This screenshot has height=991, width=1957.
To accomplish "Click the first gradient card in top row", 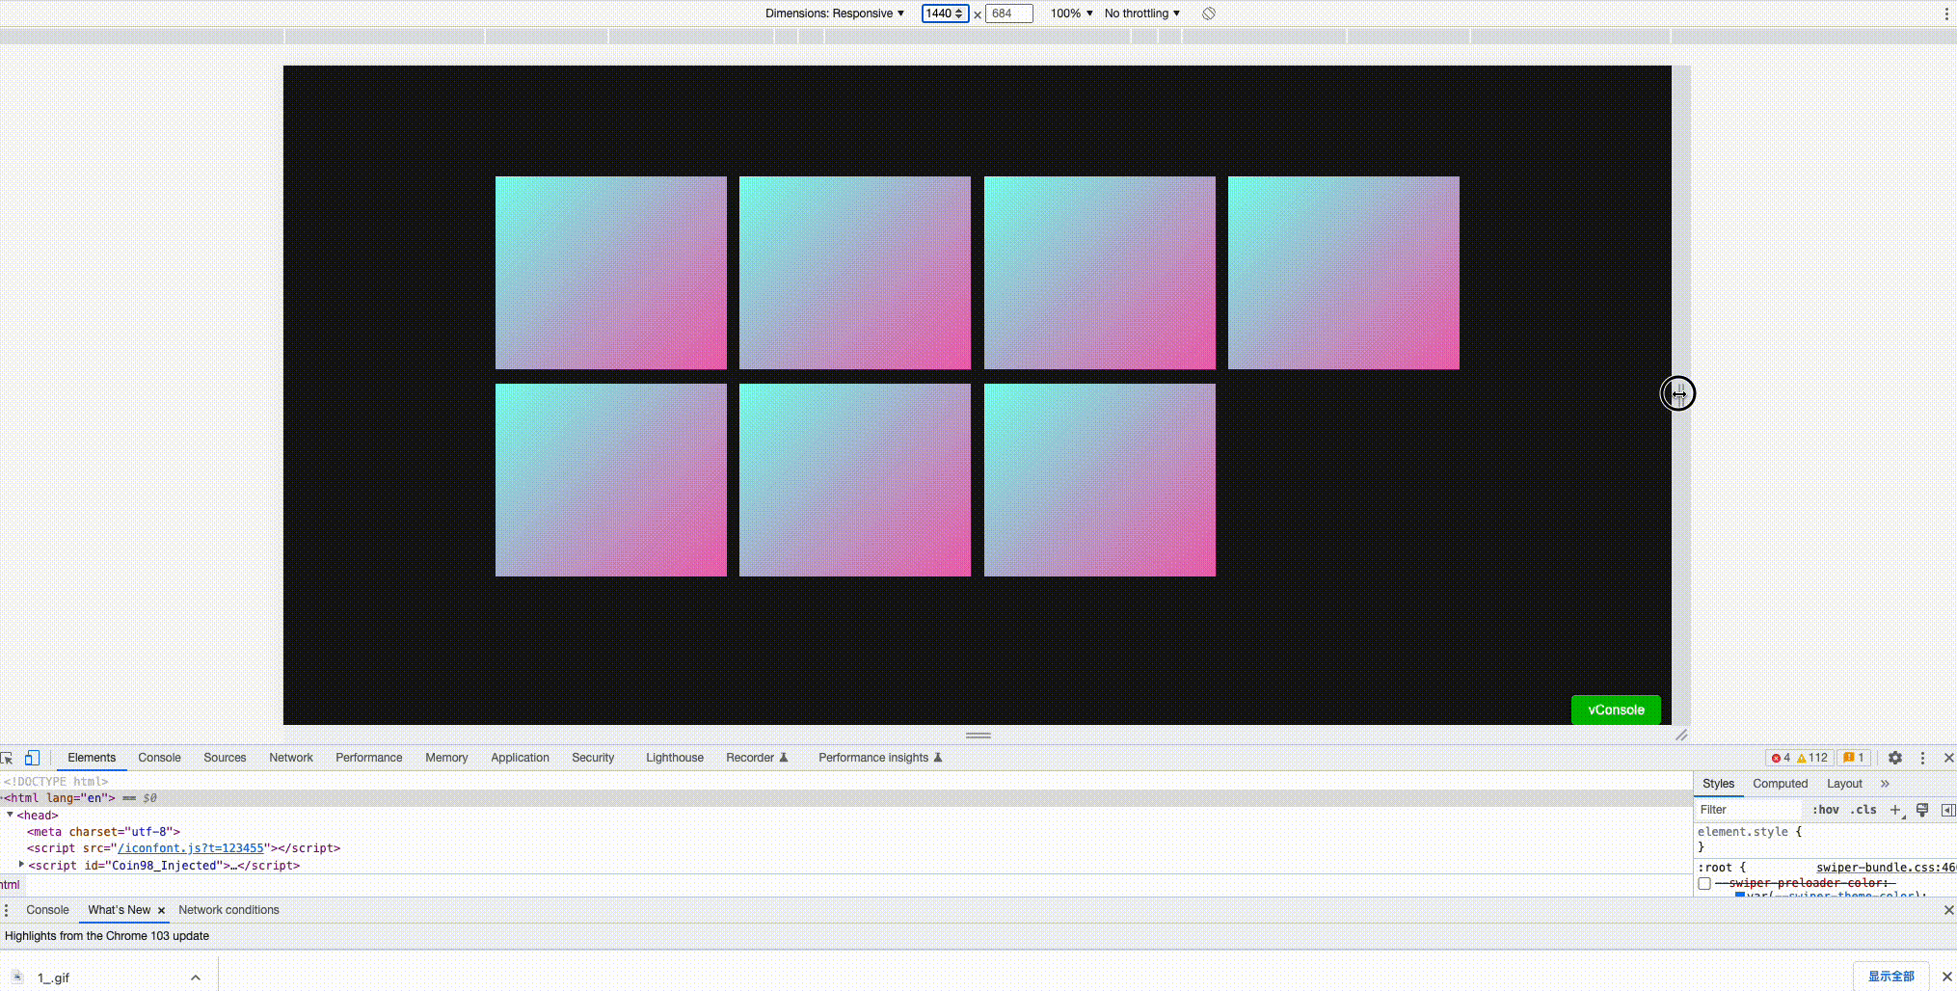I will click(611, 273).
